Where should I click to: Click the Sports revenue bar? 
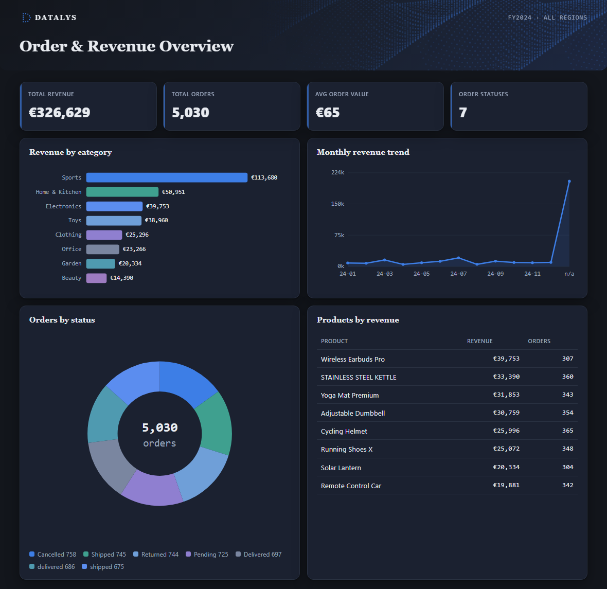(167, 177)
